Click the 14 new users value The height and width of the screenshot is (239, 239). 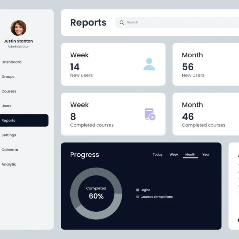coord(75,67)
